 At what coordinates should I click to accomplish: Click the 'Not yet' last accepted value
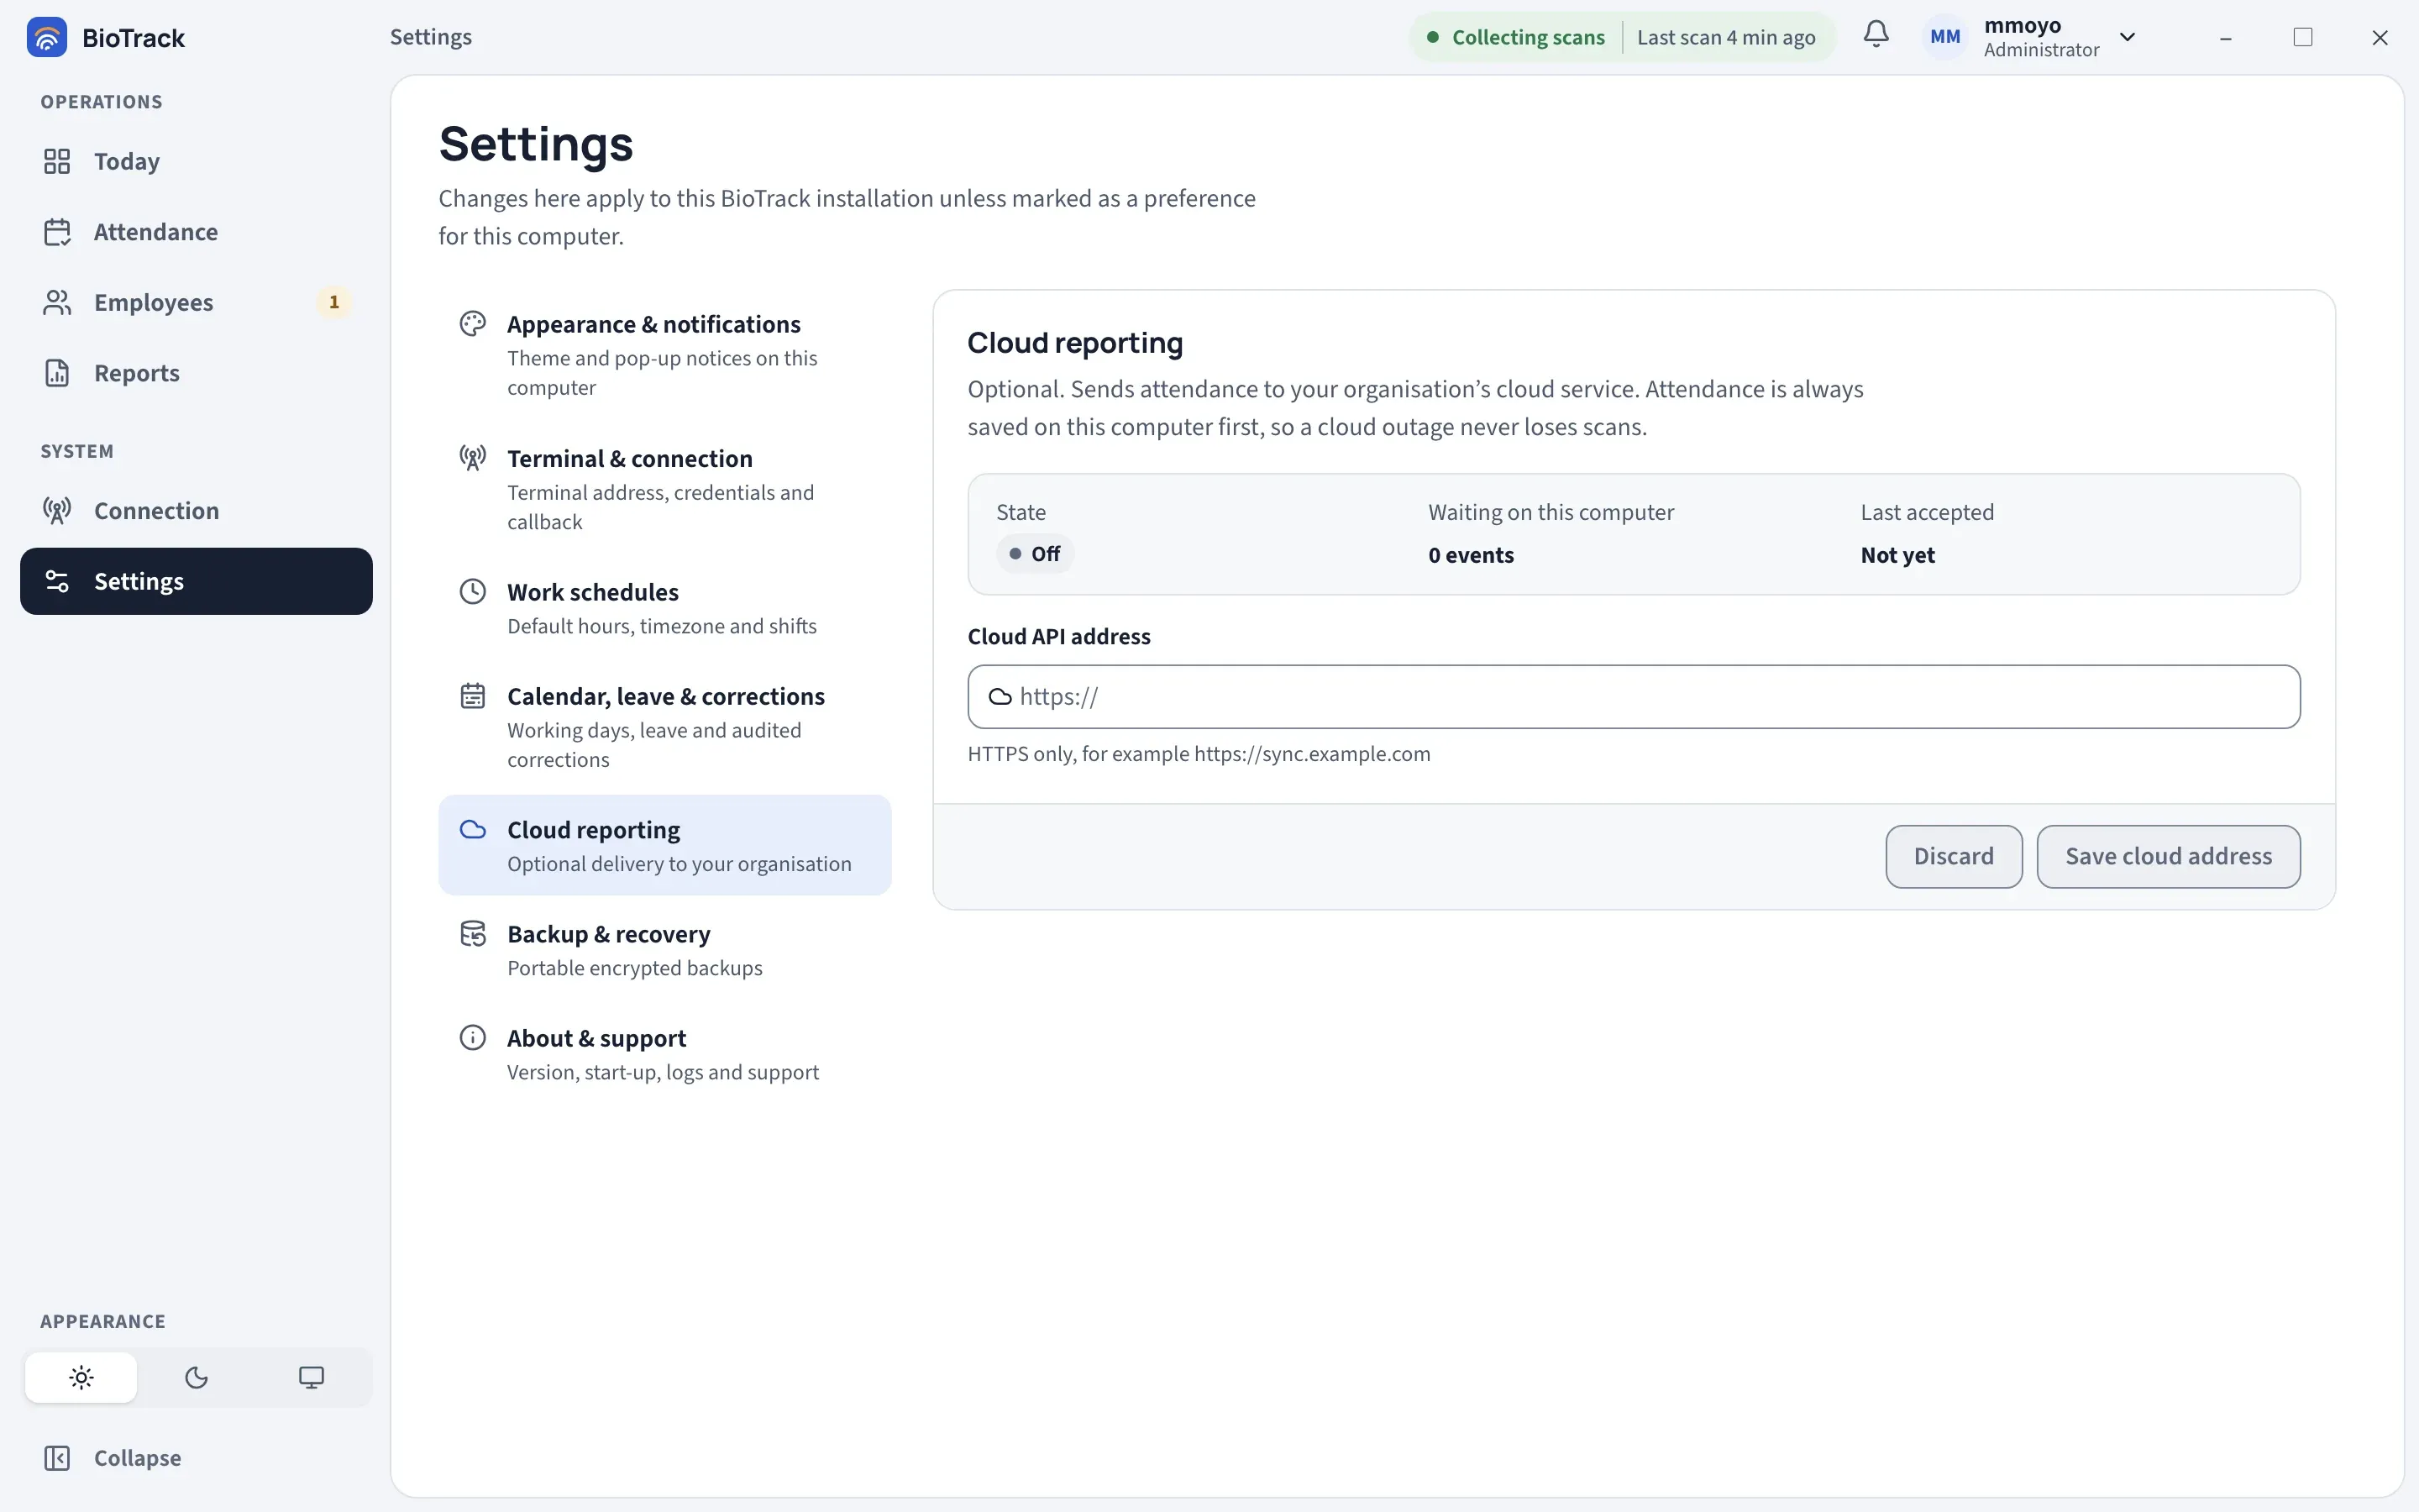pyautogui.click(x=1897, y=555)
